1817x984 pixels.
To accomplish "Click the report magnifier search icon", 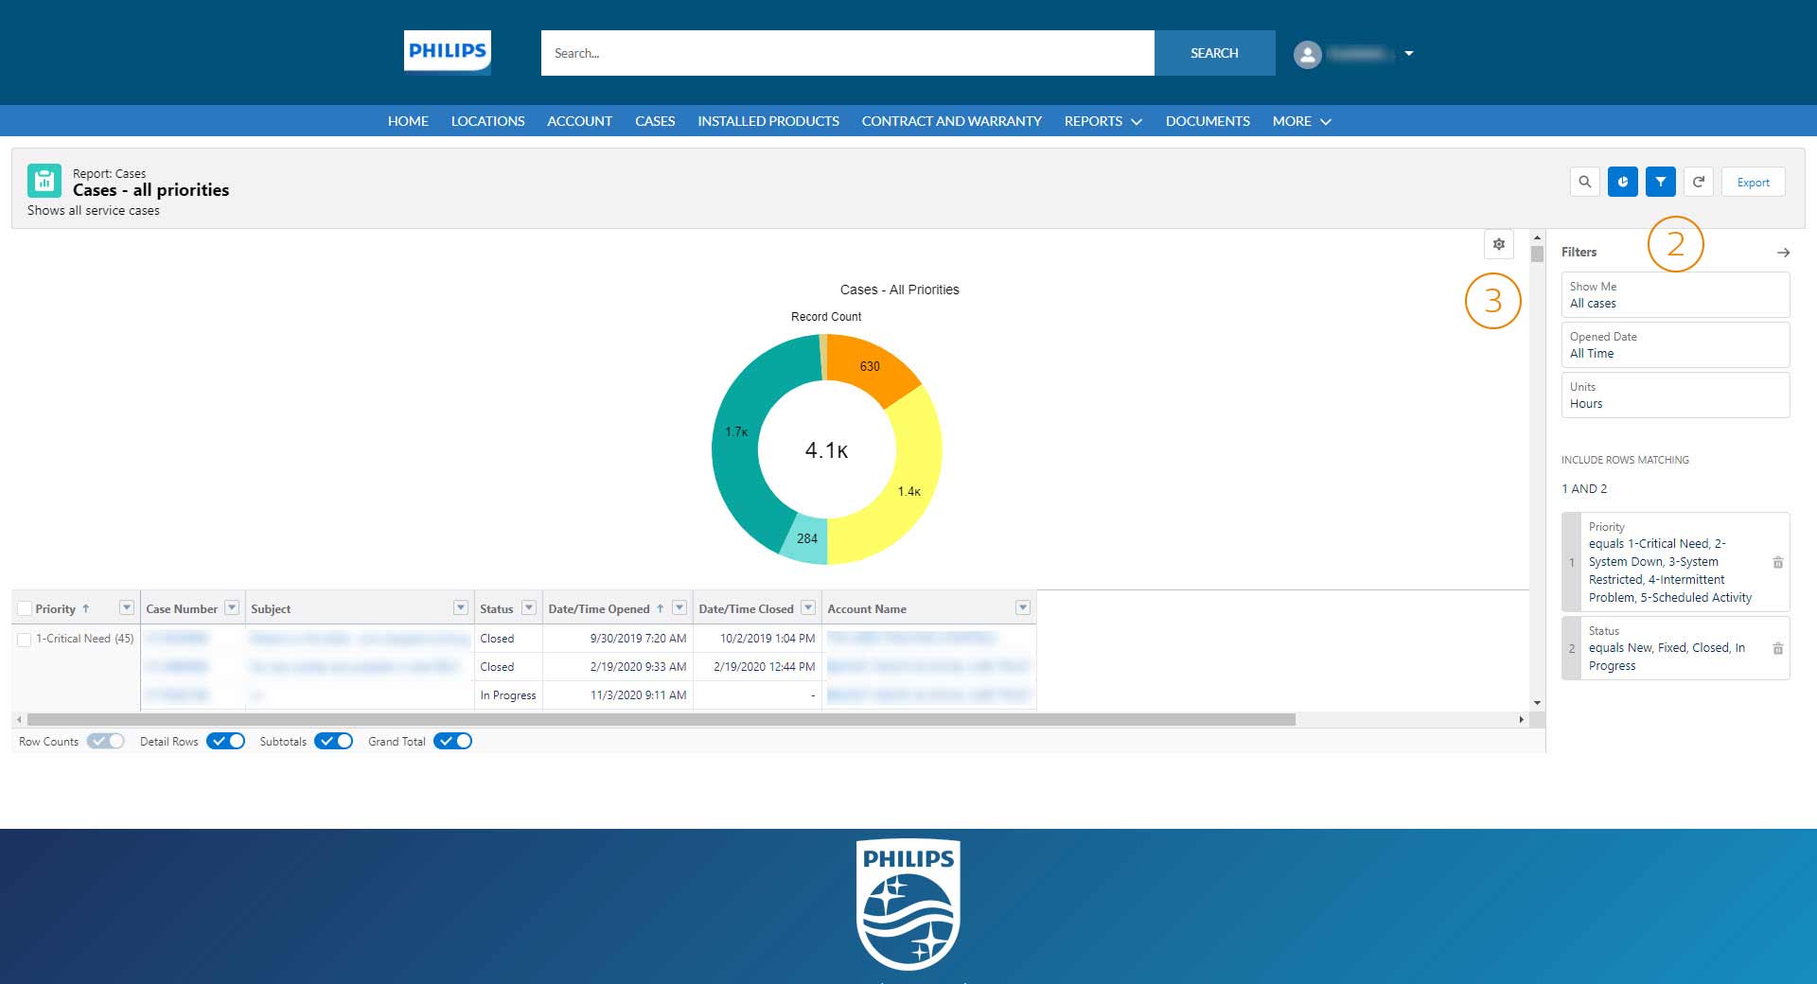I will coord(1585,182).
